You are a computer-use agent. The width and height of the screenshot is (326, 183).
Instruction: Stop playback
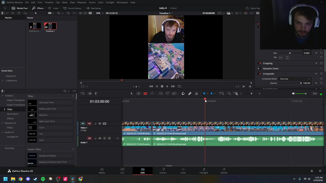point(162,86)
